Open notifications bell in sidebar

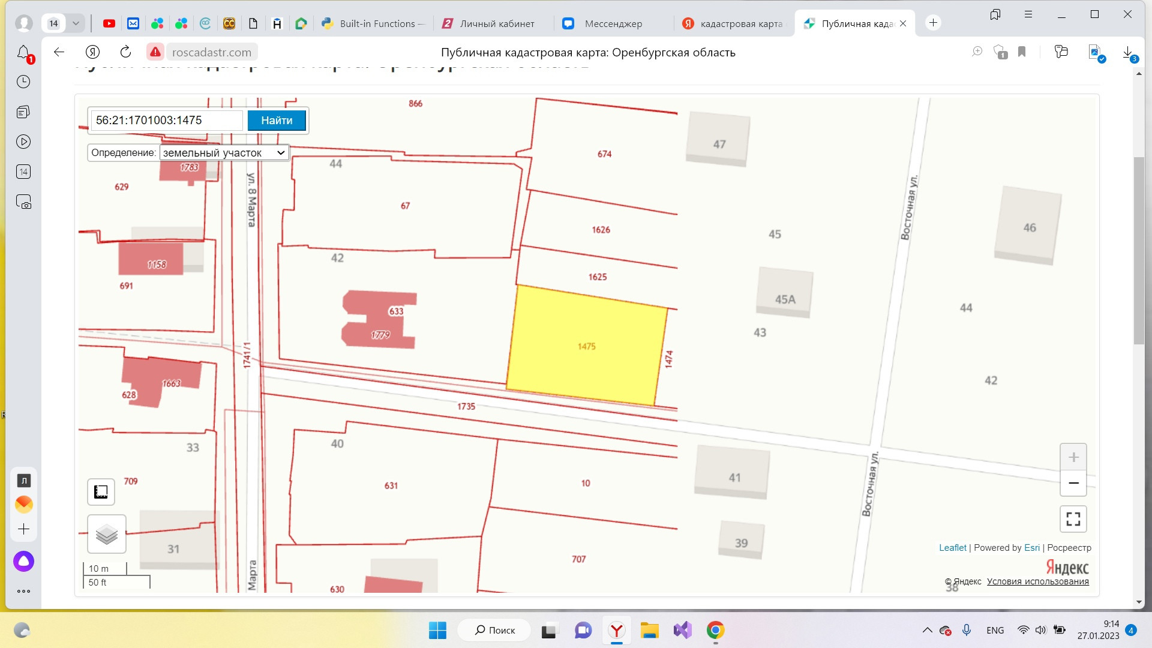coord(23,53)
